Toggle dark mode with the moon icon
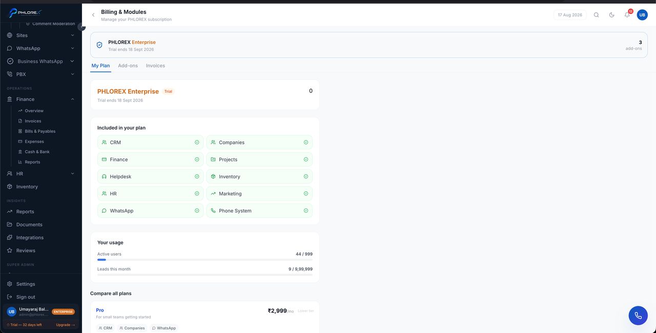This screenshot has width=656, height=333. click(612, 15)
